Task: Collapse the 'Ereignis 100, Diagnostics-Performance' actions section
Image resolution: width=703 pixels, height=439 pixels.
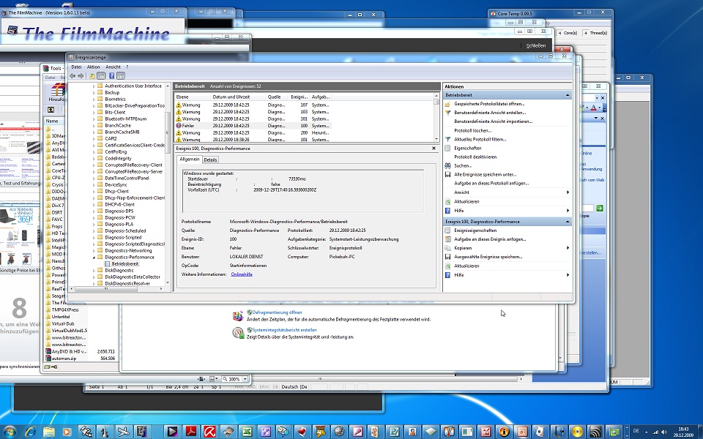Action: (567, 222)
